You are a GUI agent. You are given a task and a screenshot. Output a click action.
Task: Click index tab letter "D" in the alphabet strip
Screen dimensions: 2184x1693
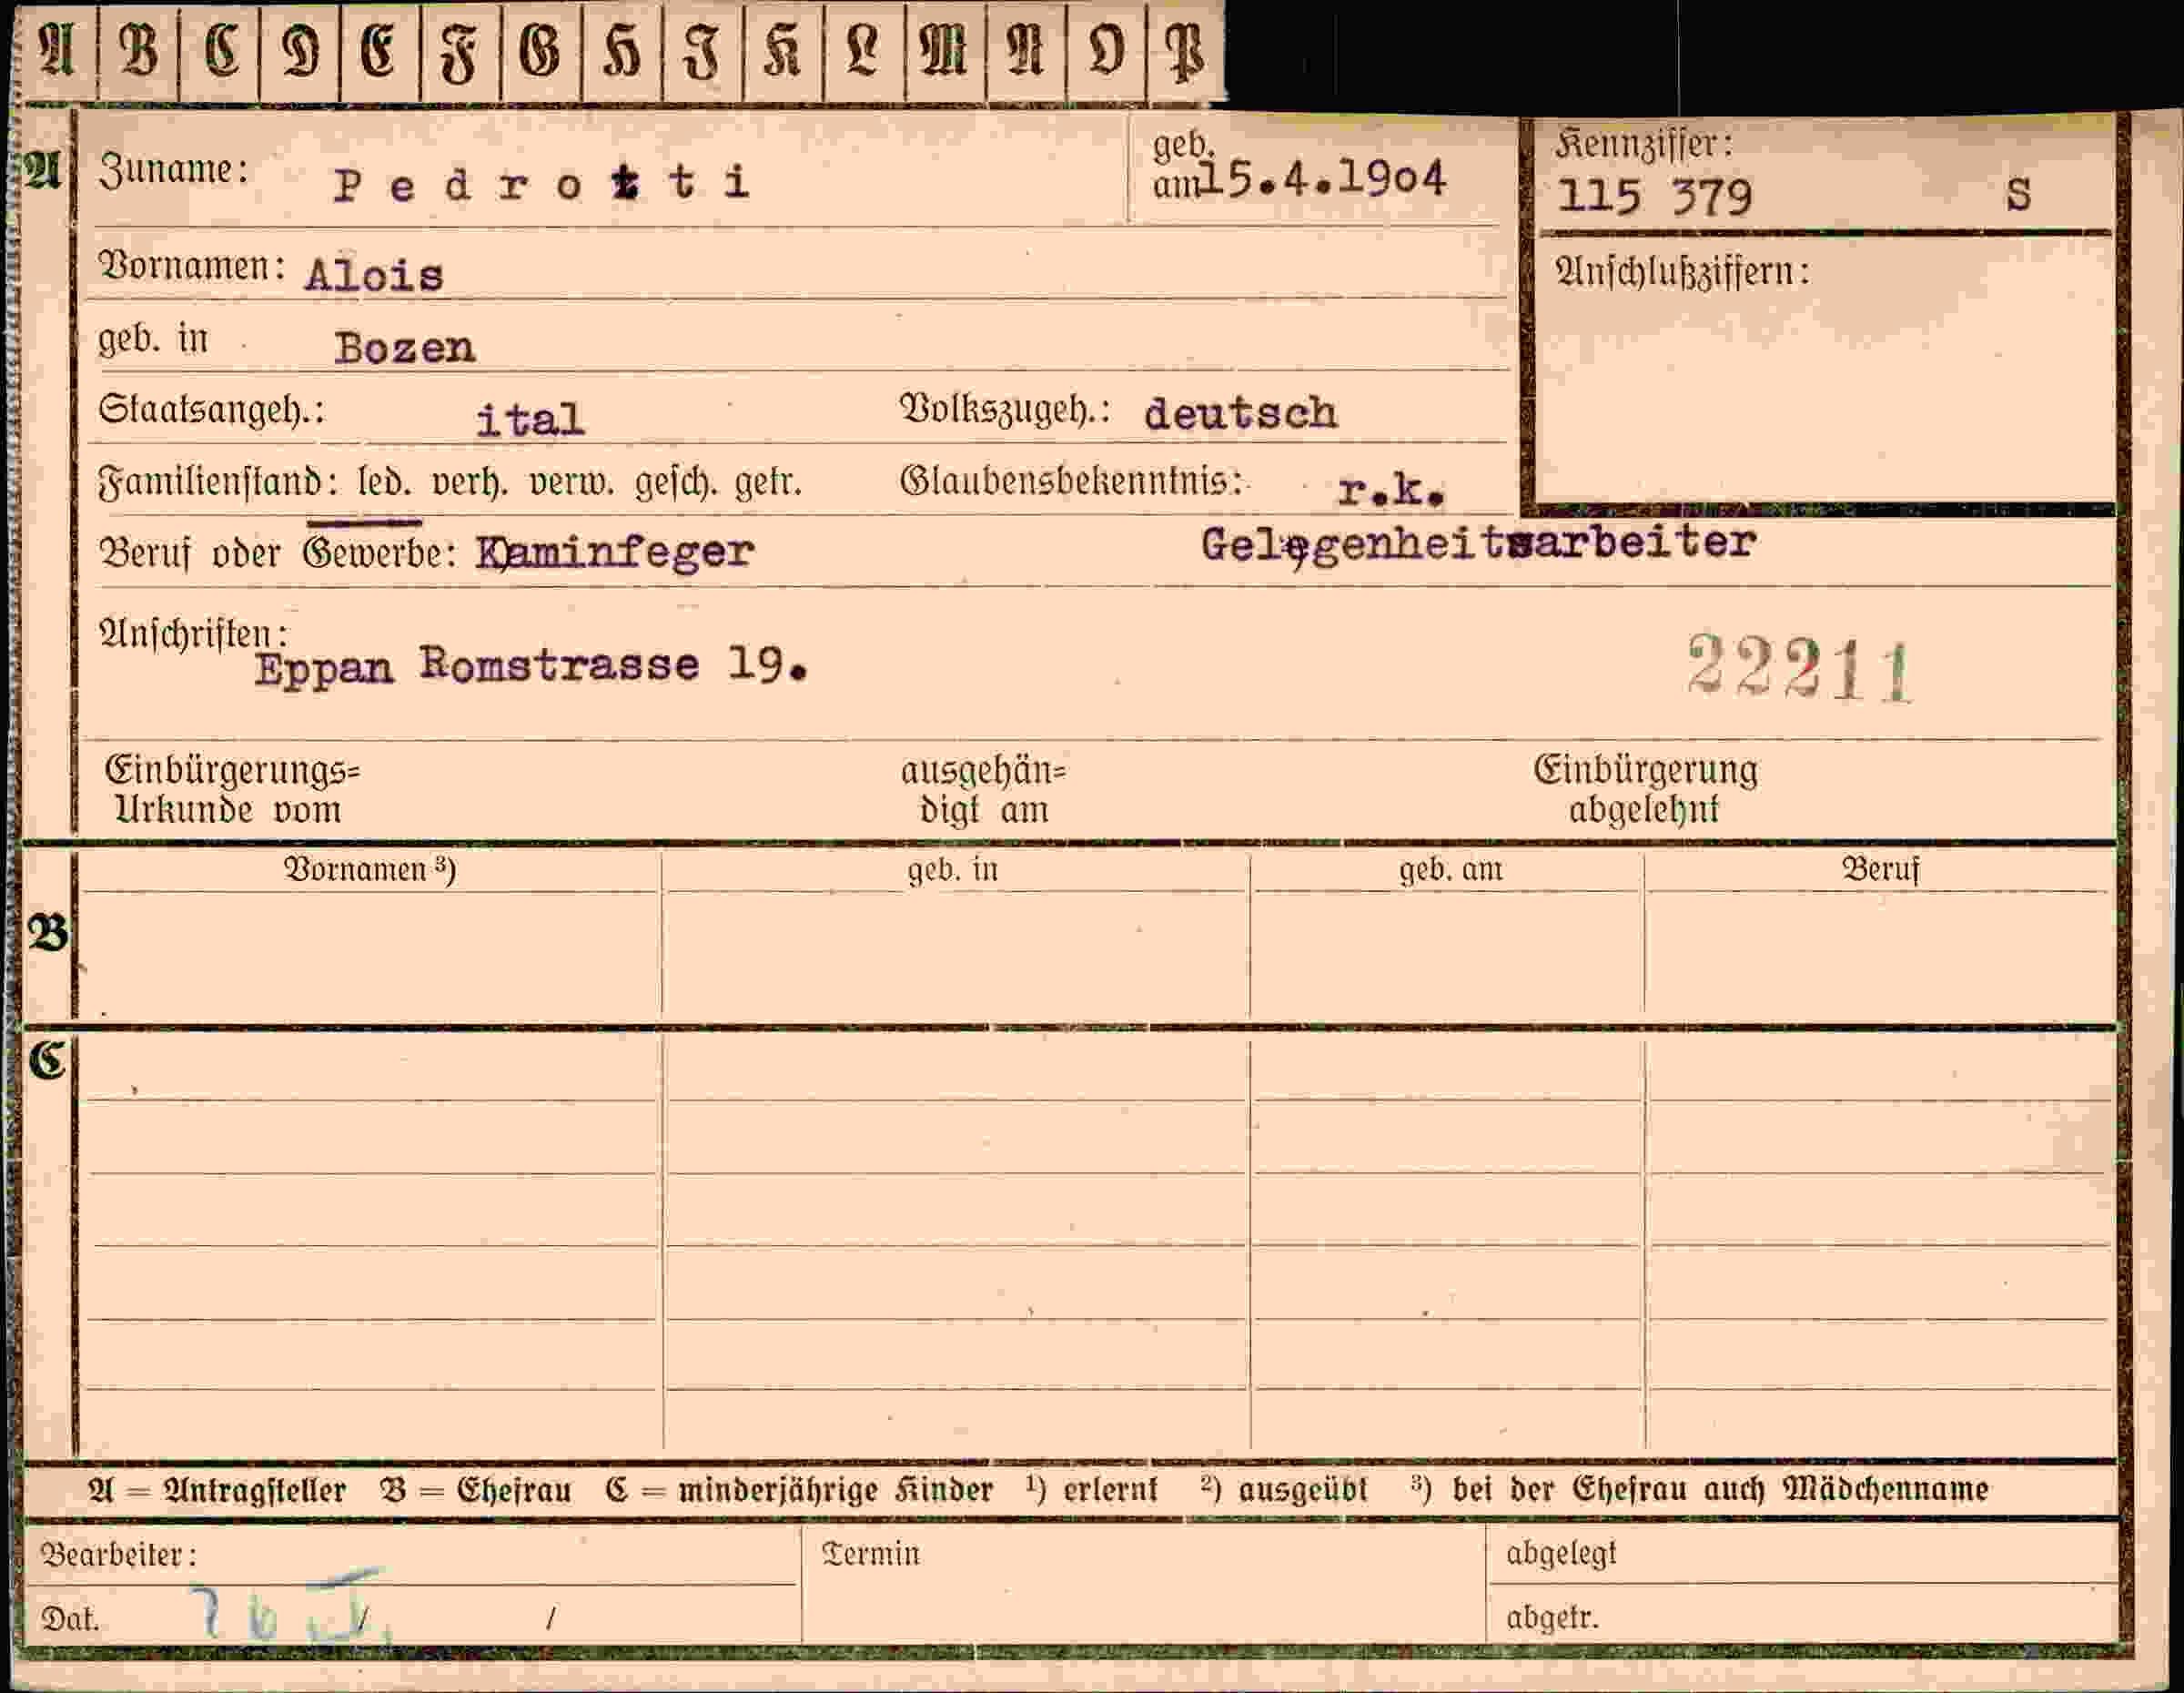(300, 49)
